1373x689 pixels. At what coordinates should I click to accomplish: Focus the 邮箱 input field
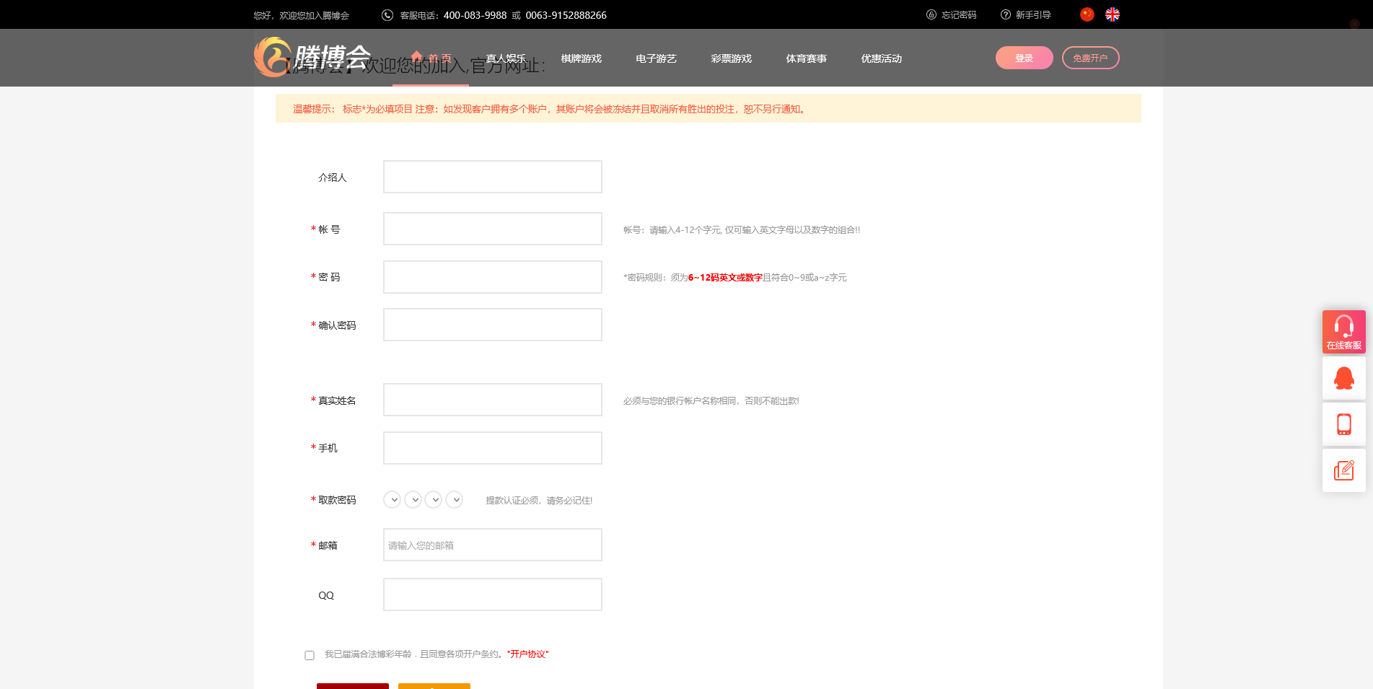[x=493, y=545]
